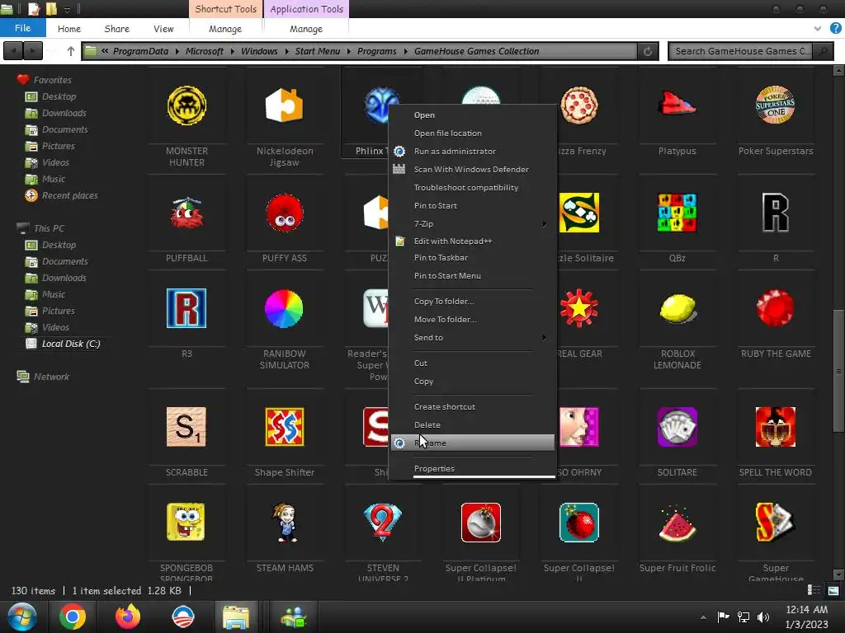845x633 pixels.
Task: Click the Programs breadcrumb segment
Action: pos(376,51)
